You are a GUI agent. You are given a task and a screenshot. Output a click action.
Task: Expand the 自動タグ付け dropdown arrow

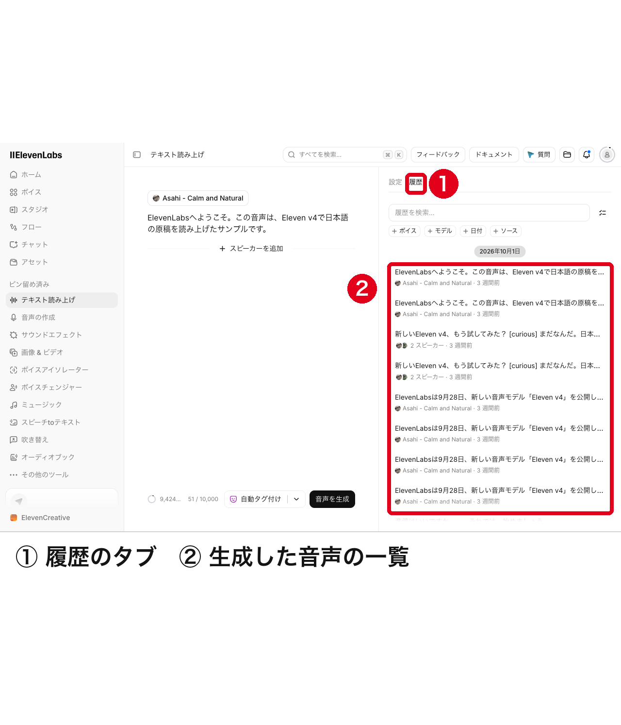(x=296, y=499)
